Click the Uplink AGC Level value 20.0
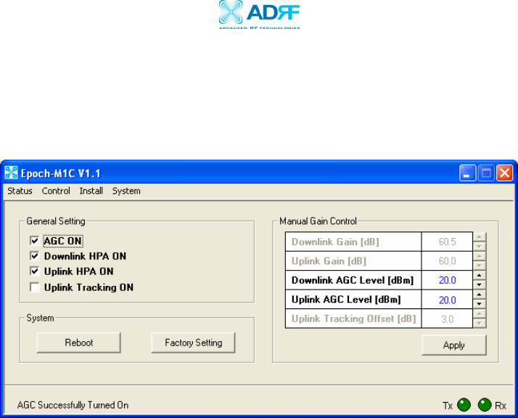Screen dimensions: 518x418 (x=448, y=300)
